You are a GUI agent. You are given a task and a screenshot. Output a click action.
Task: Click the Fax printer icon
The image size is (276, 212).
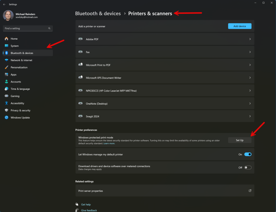80,52
